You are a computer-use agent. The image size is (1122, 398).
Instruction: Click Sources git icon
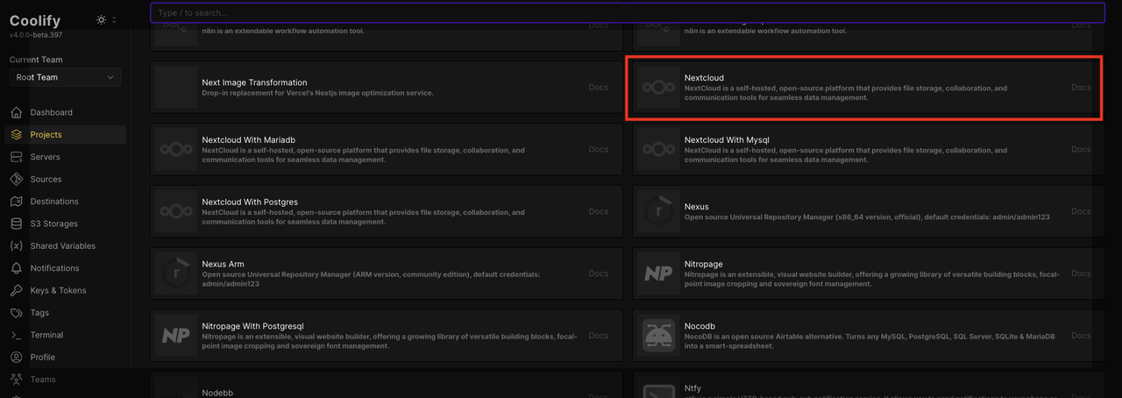point(16,179)
